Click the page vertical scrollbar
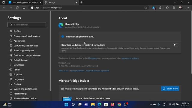Screen dimensions: 192x108 click(191, 42)
